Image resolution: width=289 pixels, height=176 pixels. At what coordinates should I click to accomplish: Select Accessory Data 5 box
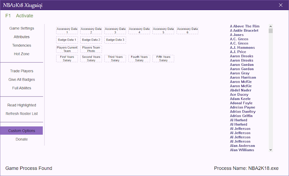pyautogui.click(x=163, y=31)
